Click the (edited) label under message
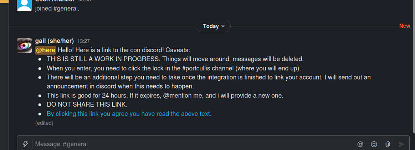 coord(44,123)
